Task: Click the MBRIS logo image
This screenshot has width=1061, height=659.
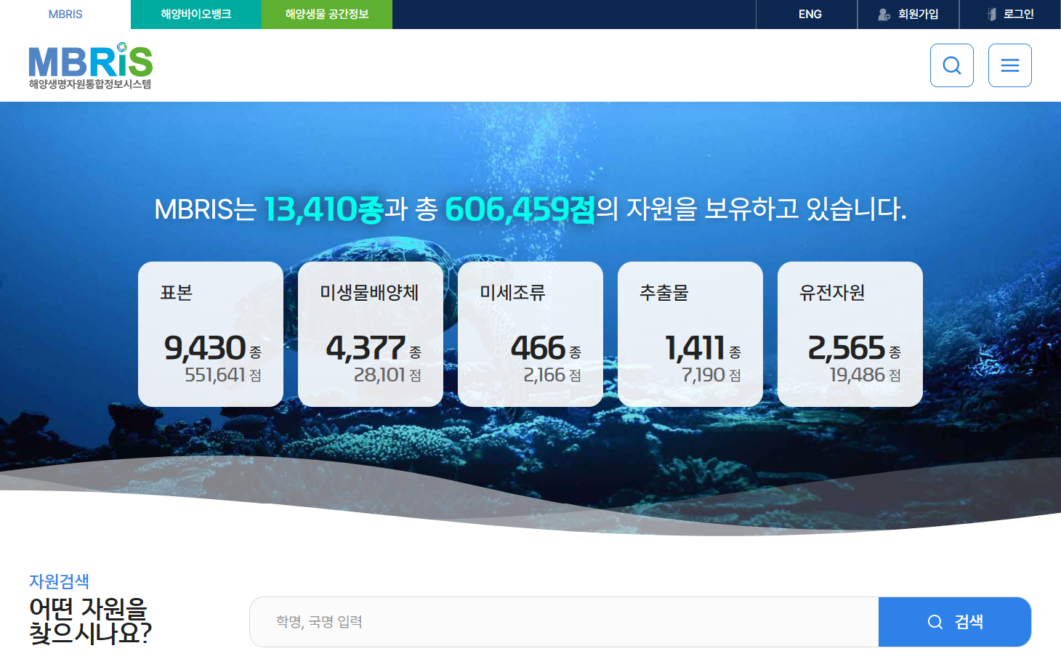Action: 90,65
